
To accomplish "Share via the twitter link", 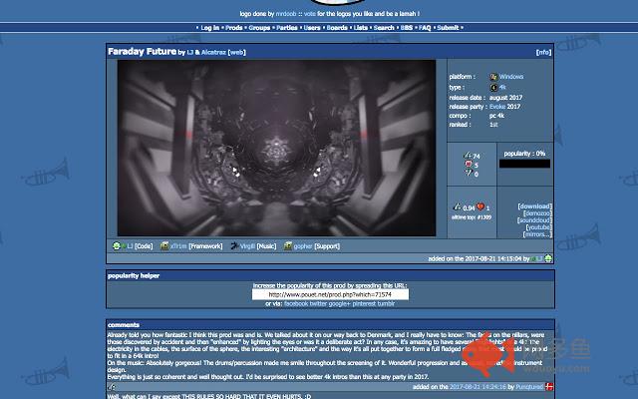I will click(x=318, y=303).
